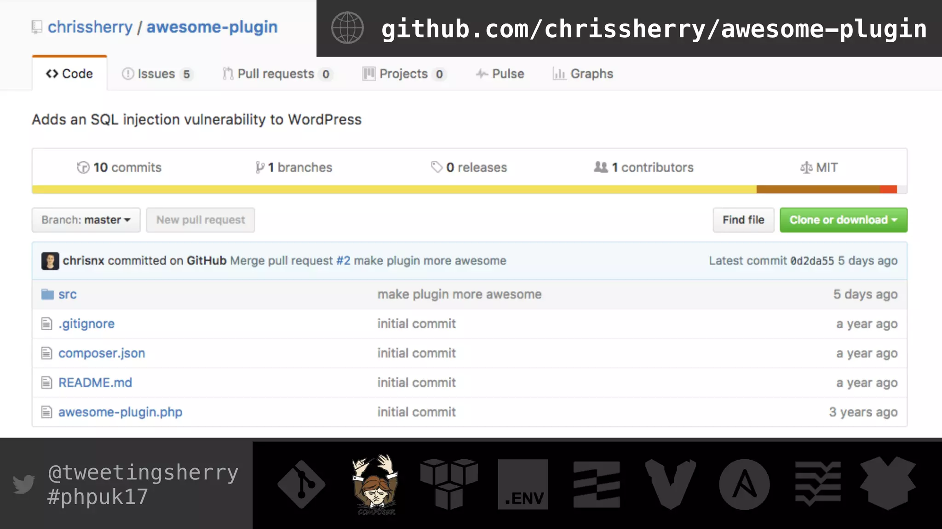Click the Find file button
Screen dimensions: 942x529
tap(743, 220)
